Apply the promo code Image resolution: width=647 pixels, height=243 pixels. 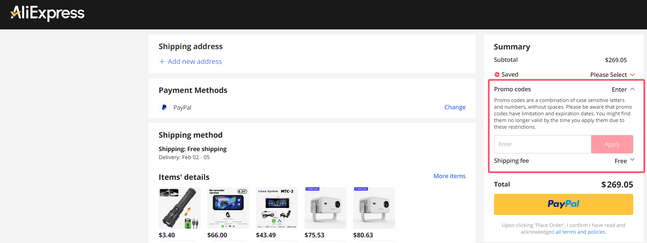612,144
